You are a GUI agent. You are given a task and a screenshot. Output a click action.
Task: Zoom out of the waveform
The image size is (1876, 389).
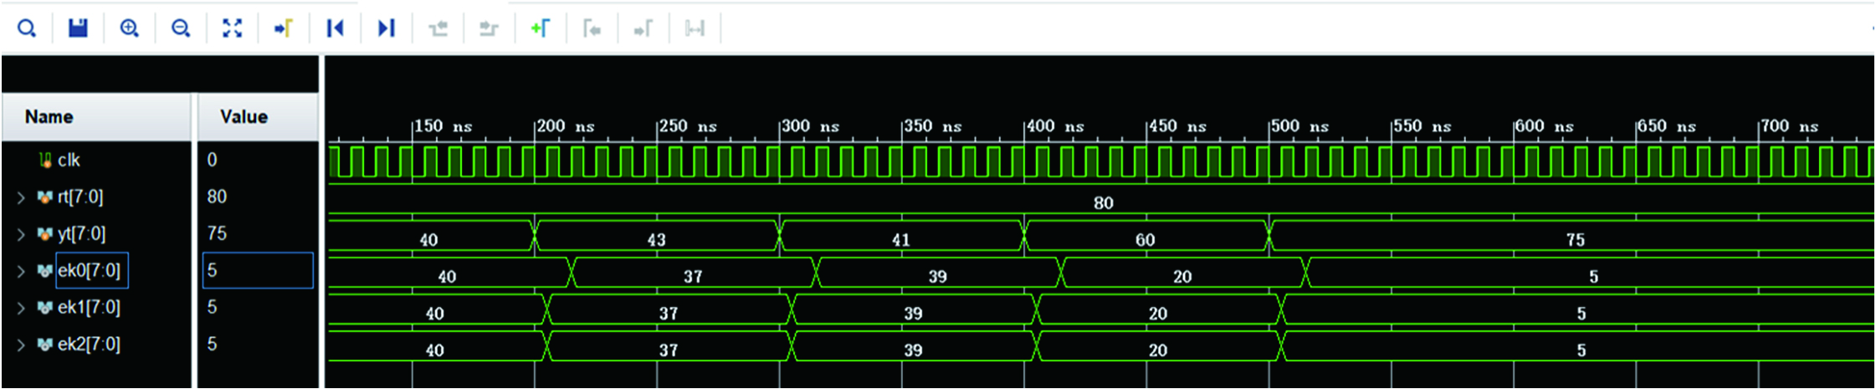pos(181,28)
